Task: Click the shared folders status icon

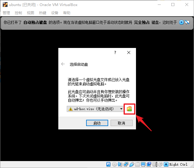Action: 137,164
